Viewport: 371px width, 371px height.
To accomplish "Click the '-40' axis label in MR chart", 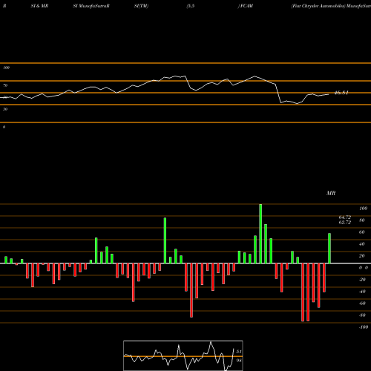I will point(362,292).
